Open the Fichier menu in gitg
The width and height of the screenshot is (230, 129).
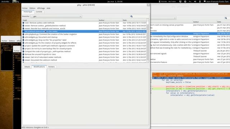click(x=25, y=8)
